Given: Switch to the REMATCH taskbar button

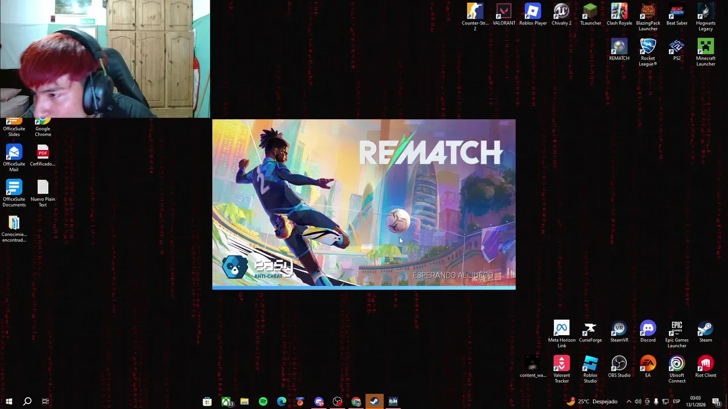Looking at the screenshot, I should (x=393, y=402).
